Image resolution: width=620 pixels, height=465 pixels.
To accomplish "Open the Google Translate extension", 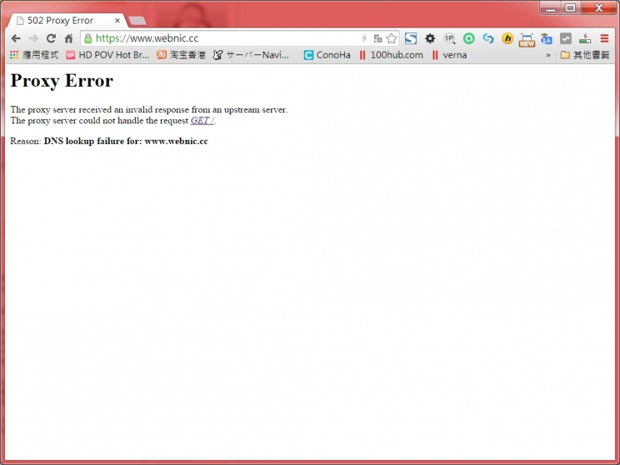I will point(546,39).
